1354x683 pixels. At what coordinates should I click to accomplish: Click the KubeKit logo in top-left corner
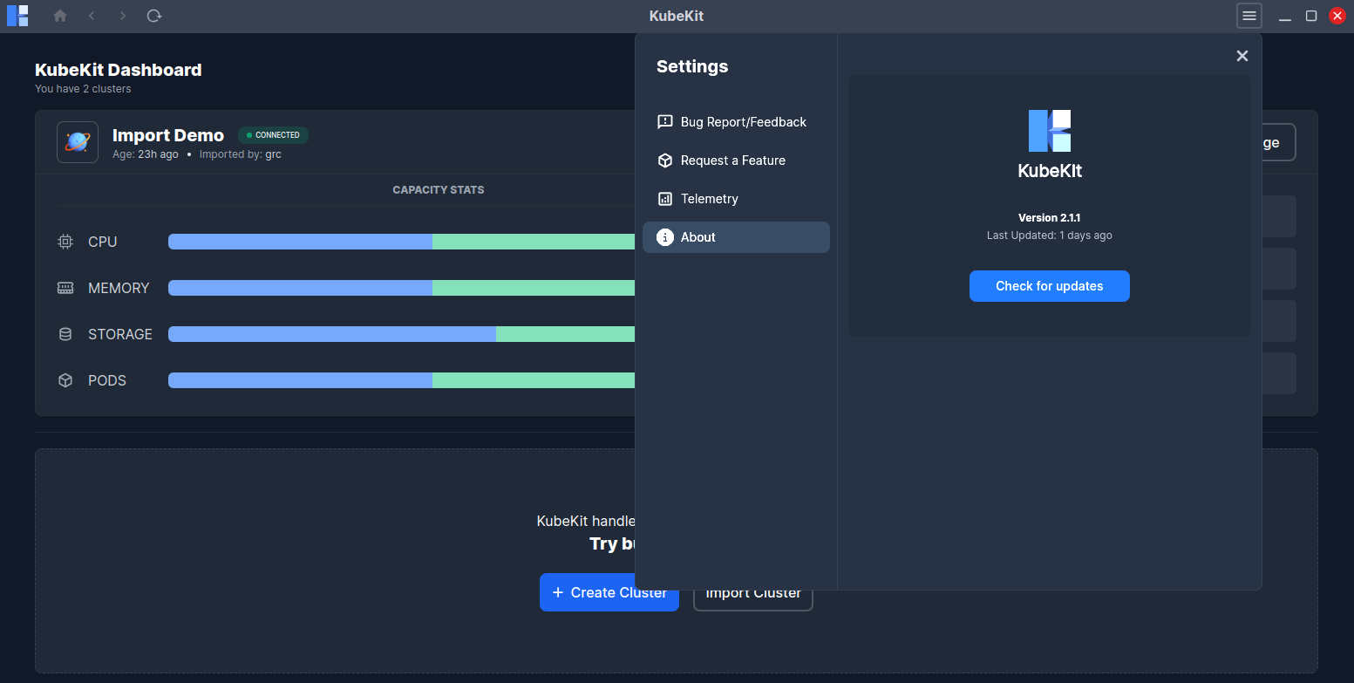(x=17, y=16)
